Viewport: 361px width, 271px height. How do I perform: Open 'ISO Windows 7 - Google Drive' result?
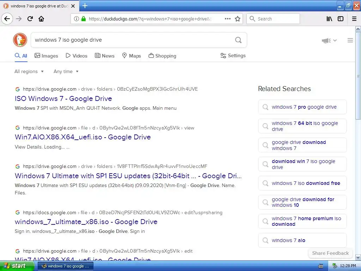pyautogui.click(x=63, y=99)
